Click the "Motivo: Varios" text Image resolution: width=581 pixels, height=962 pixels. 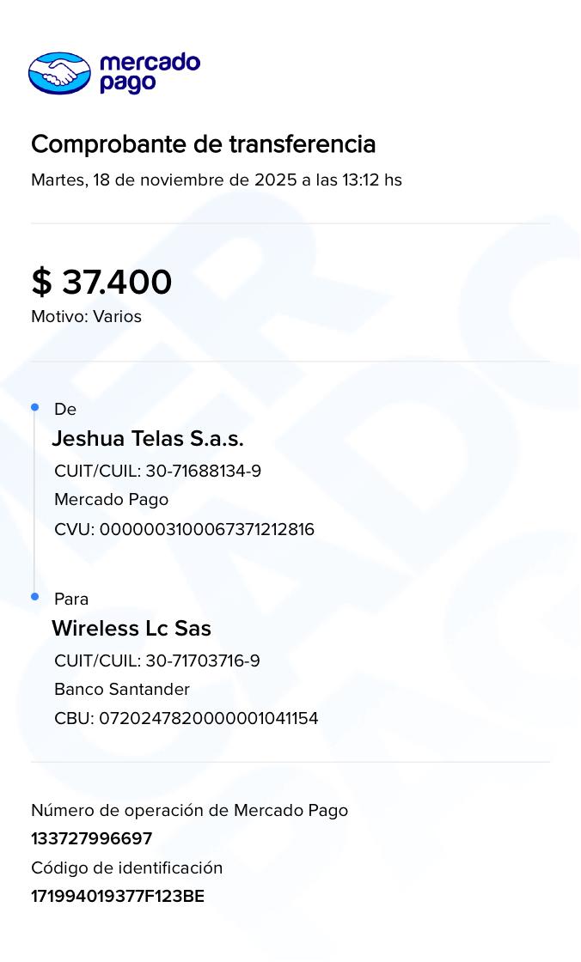[86, 317]
